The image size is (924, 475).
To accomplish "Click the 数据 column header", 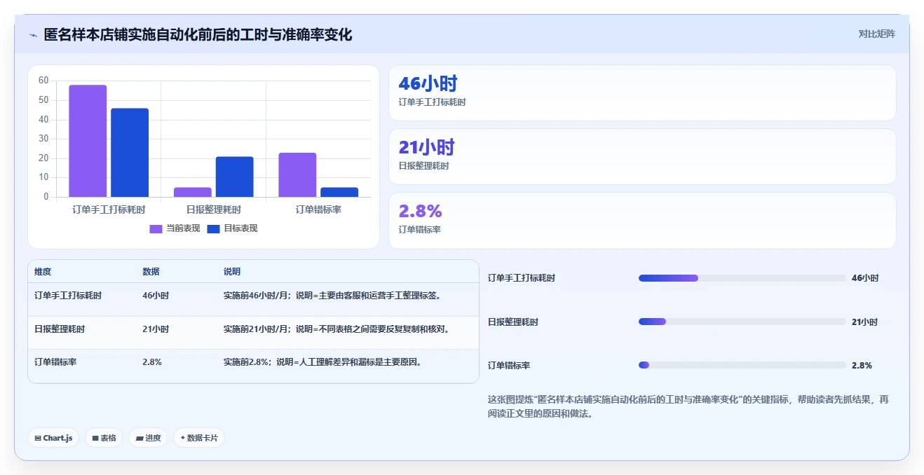I will tap(151, 272).
